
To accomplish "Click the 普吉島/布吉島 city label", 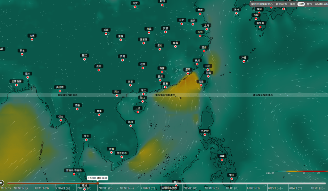I will (74, 170).
